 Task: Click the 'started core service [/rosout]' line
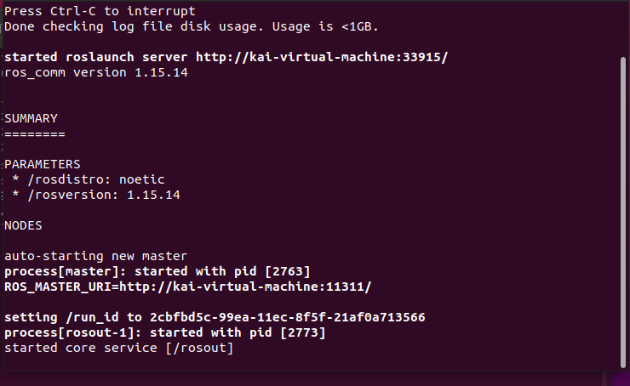(x=119, y=348)
